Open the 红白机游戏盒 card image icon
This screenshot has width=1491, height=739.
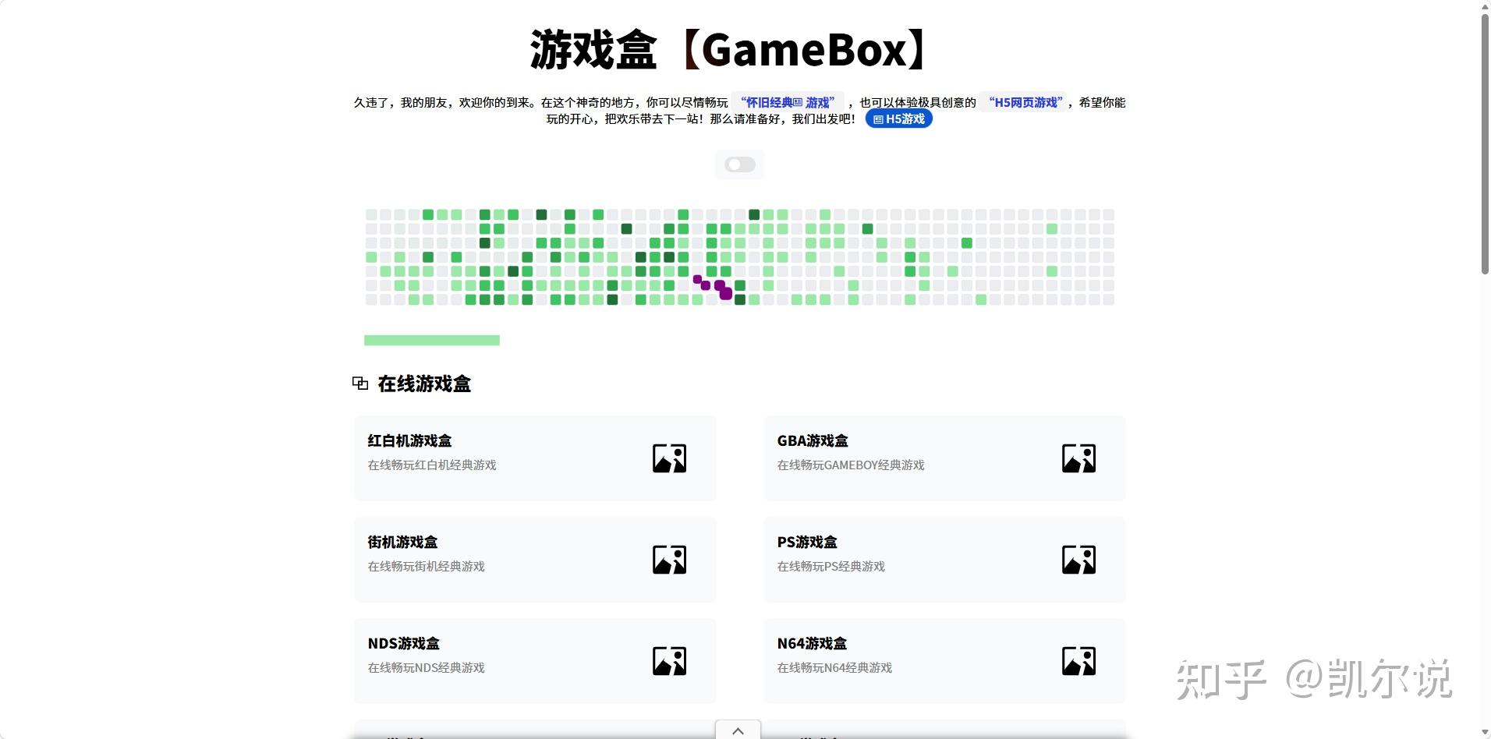pos(669,458)
